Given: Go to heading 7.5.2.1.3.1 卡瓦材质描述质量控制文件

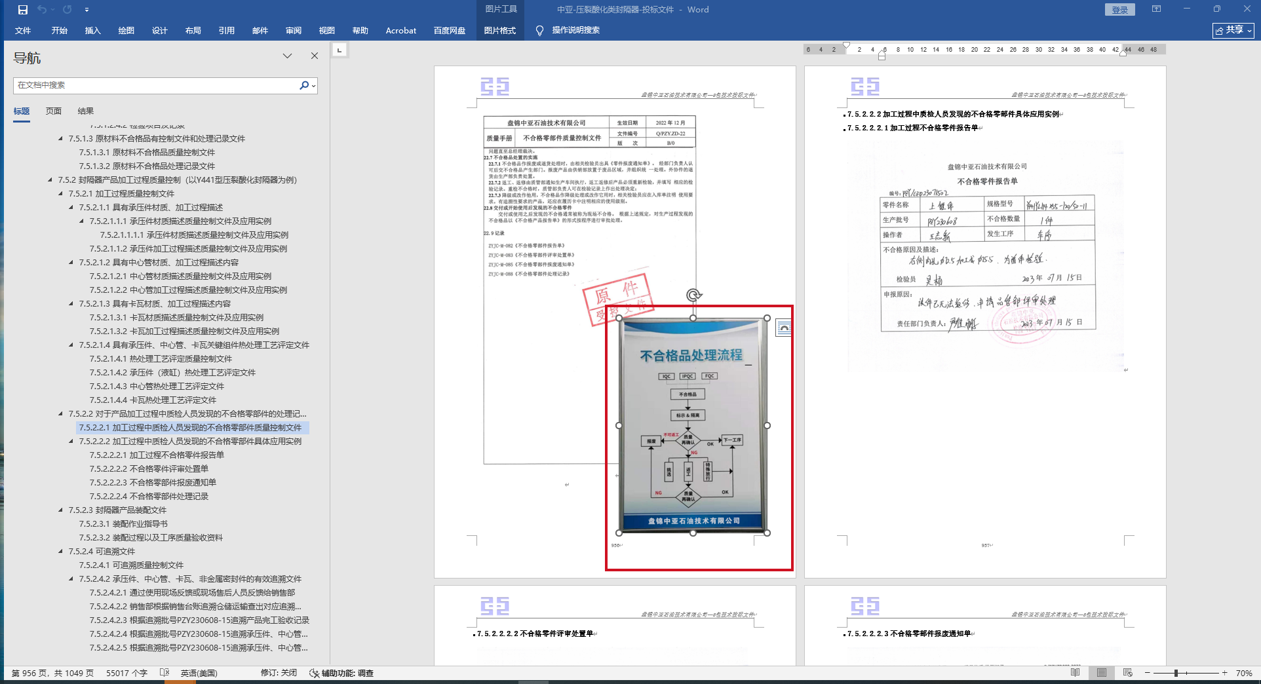Looking at the screenshot, I should pos(176,318).
